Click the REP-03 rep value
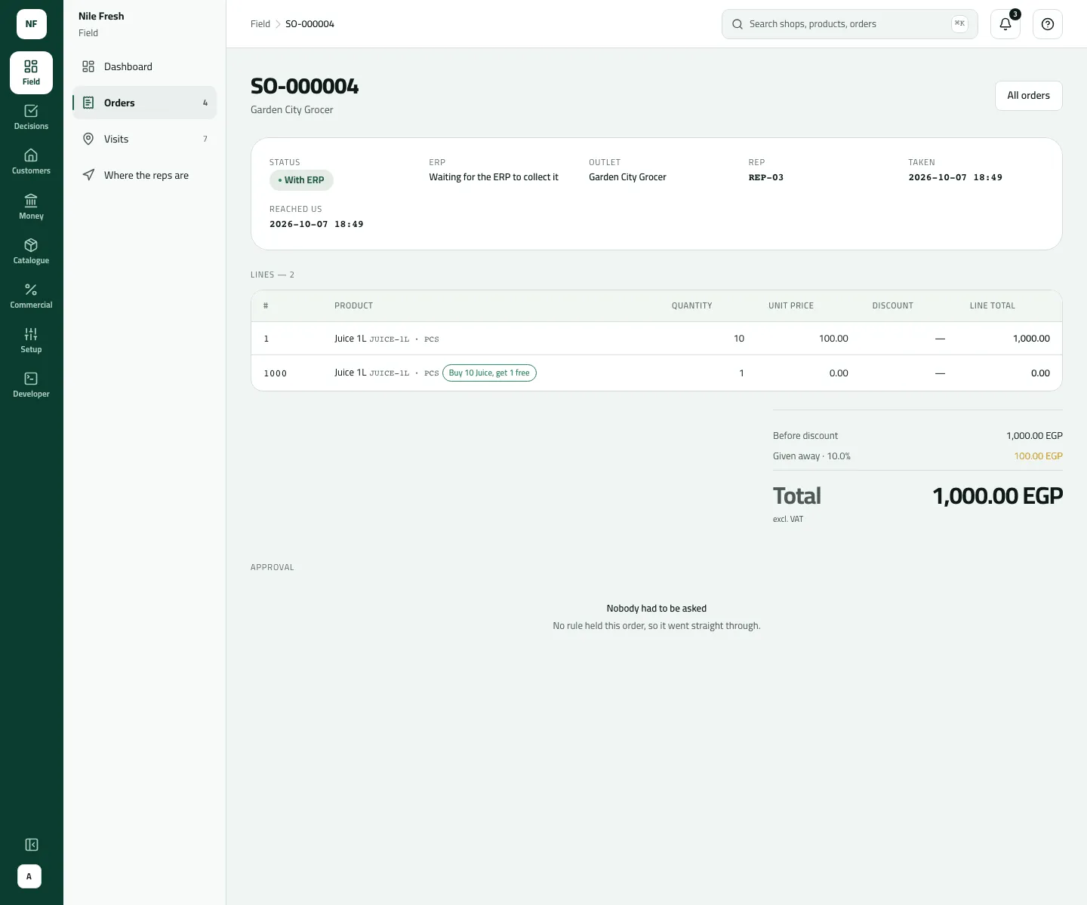1087x905 pixels. pyautogui.click(x=766, y=177)
